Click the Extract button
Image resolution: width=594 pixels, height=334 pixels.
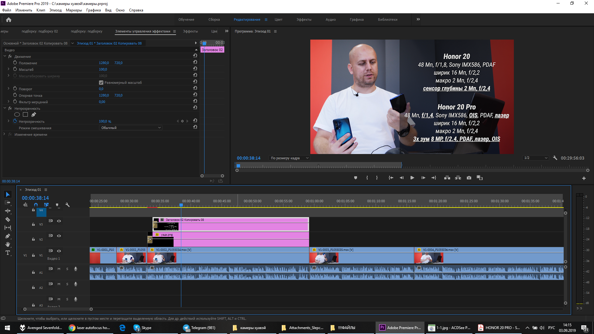(x=458, y=178)
